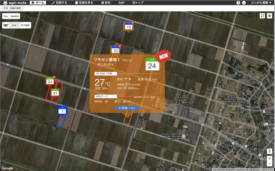Click the 解析データ label
The width and height of the screenshot is (275, 171).
pyautogui.click(x=105, y=96)
